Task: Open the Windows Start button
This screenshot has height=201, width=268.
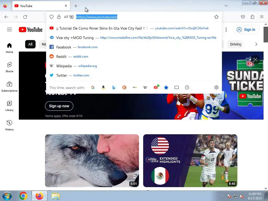Action: point(7,196)
